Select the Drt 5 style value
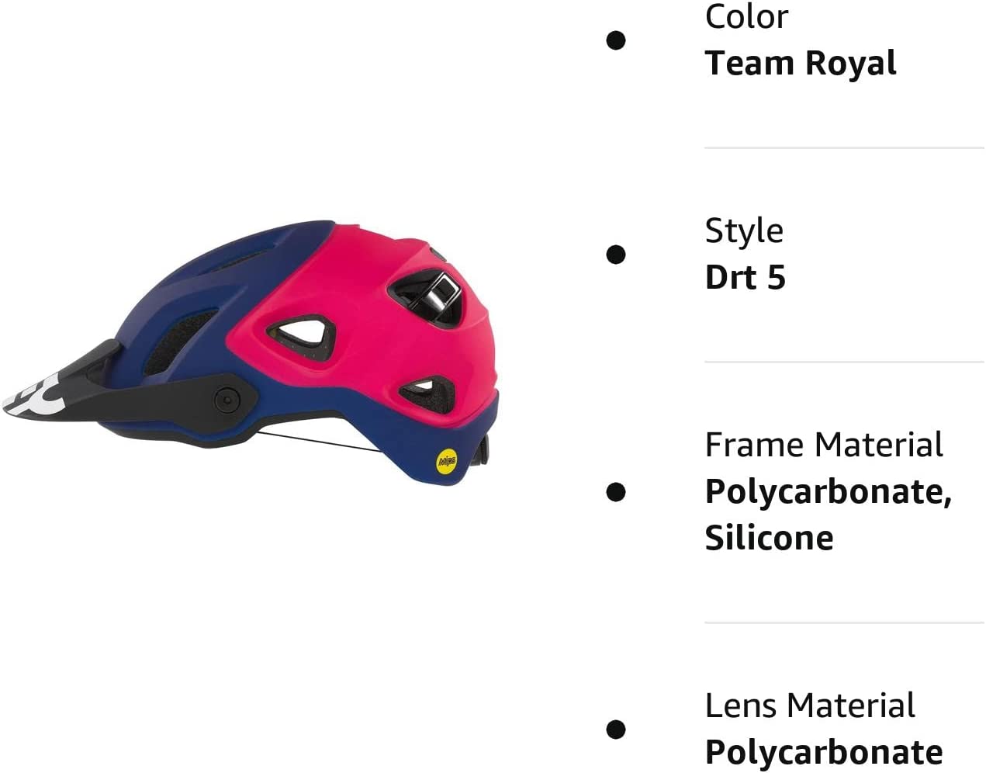This screenshot has width=986, height=773. tap(746, 277)
